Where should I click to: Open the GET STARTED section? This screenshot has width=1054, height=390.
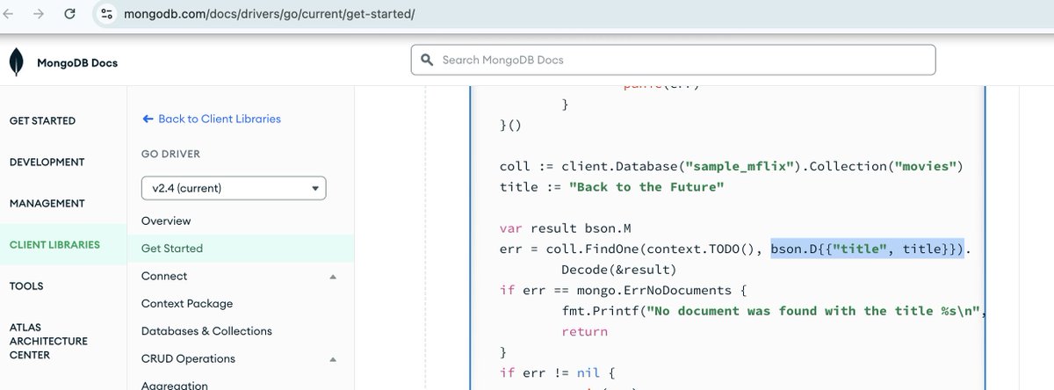point(42,120)
